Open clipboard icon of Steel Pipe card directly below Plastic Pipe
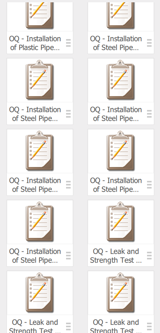Viewport: 160px width, 333px height. coord(40,80)
